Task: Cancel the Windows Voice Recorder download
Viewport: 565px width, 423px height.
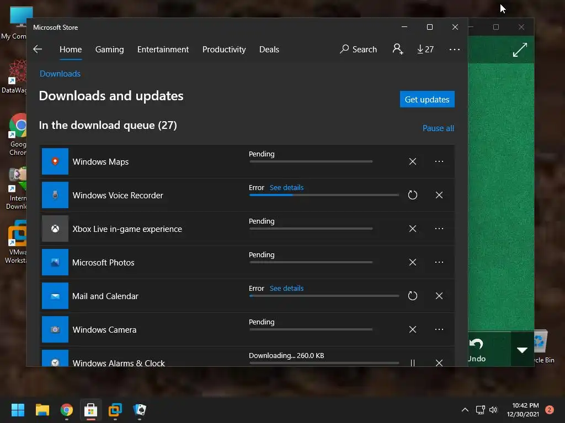Action: (x=439, y=195)
